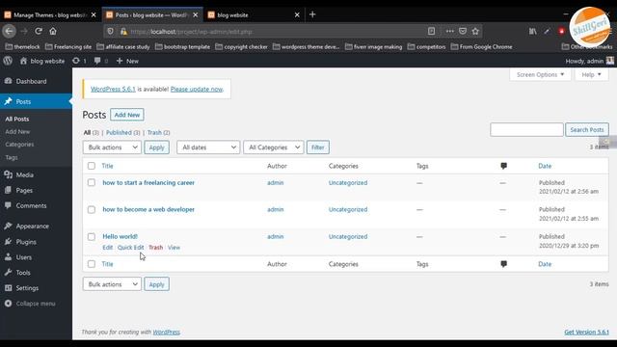The height and width of the screenshot is (347, 617).
Task: Show Published posts filter
Action: pos(122,133)
